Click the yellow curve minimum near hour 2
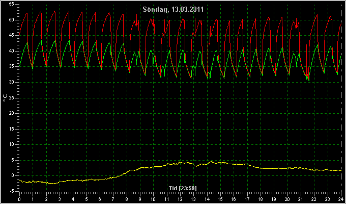Image resolution: width=346 pixels, height=204 pixels. 52,184
